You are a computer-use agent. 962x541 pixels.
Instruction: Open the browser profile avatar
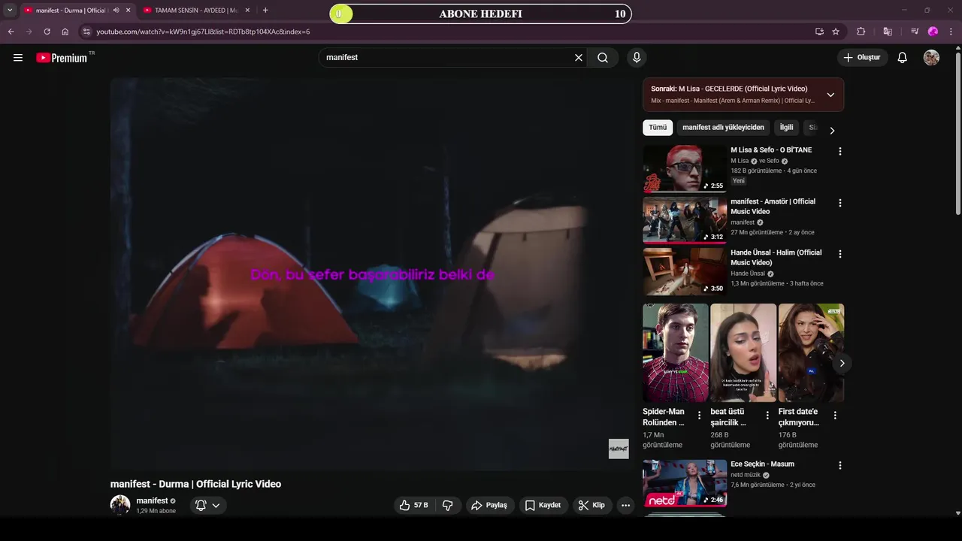(933, 32)
